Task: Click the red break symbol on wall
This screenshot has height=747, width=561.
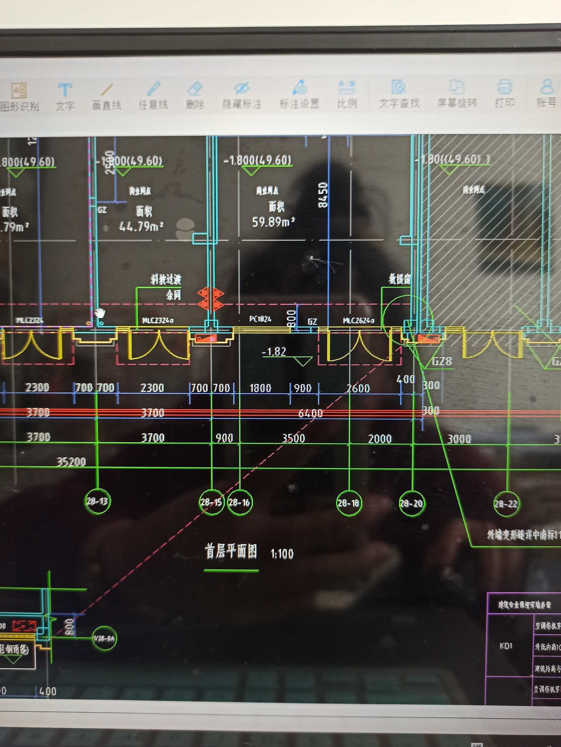Action: (211, 299)
